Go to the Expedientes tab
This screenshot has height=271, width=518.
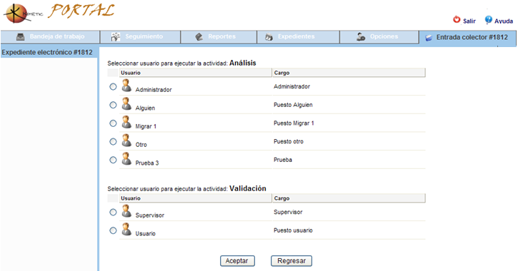(x=299, y=37)
